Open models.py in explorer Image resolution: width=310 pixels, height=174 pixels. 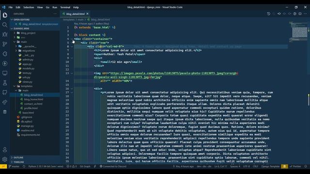[35, 69]
